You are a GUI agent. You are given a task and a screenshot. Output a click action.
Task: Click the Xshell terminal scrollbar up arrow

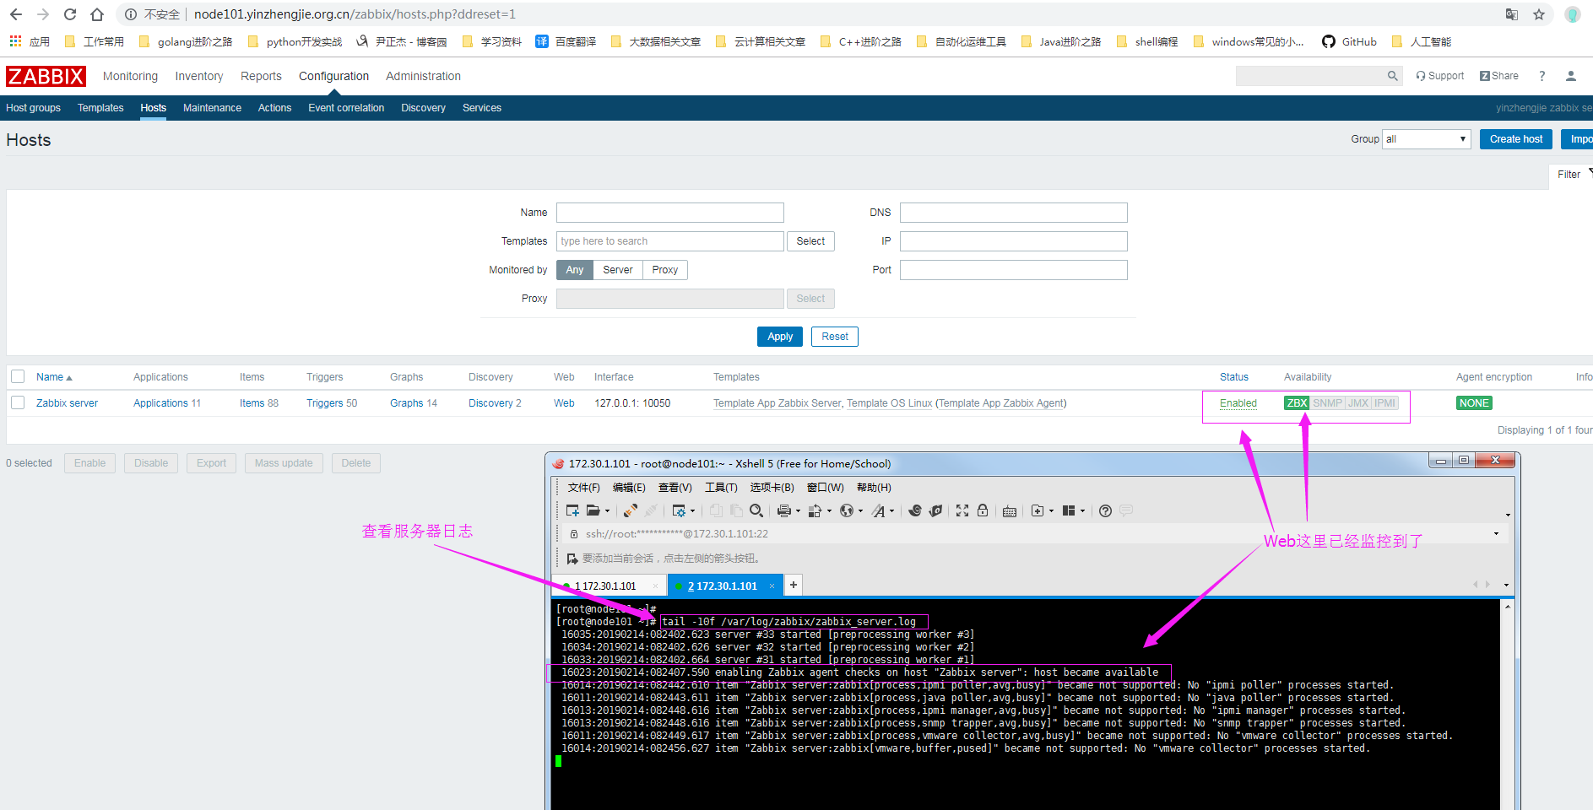tap(1508, 606)
